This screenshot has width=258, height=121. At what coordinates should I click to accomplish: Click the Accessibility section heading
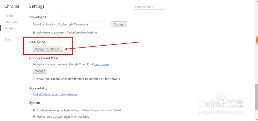pyautogui.click(x=38, y=88)
